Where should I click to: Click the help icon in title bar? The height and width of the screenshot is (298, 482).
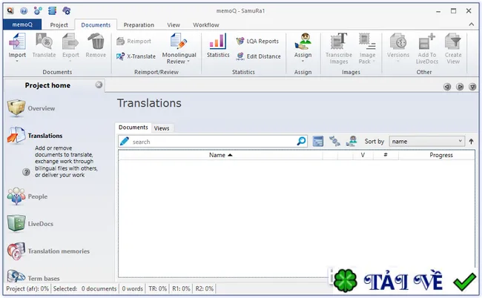point(24,11)
